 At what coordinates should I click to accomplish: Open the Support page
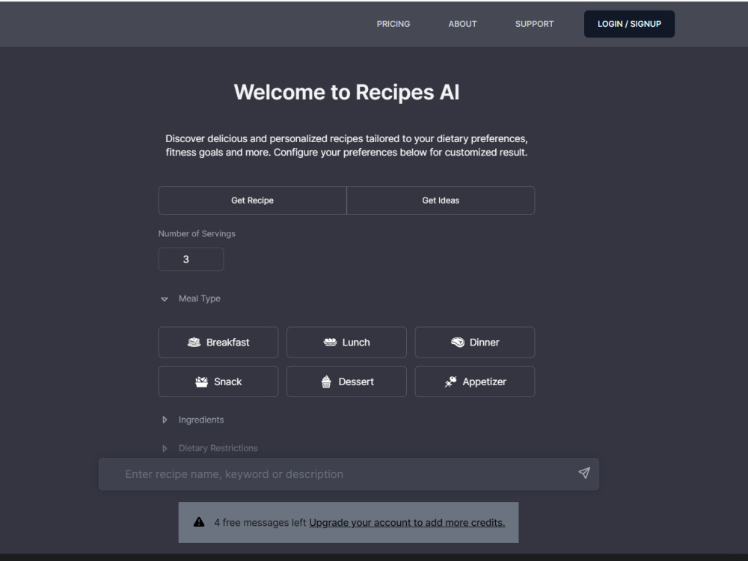tap(534, 24)
